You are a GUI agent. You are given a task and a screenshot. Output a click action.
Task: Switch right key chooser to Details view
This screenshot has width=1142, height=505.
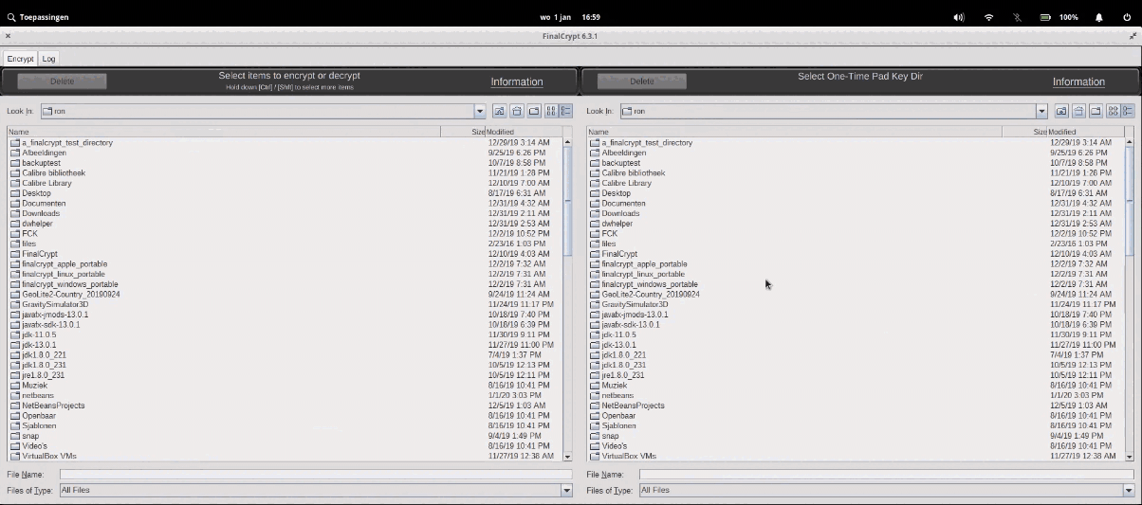click(1128, 111)
